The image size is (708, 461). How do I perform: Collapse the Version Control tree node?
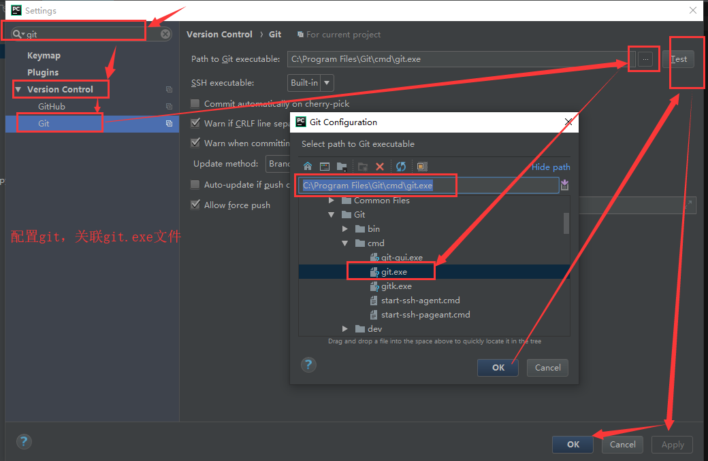(18, 89)
